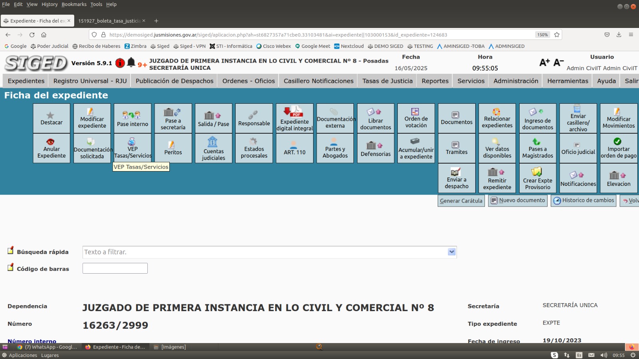
Task: Click Enviar a despacho tile
Action: point(456,178)
